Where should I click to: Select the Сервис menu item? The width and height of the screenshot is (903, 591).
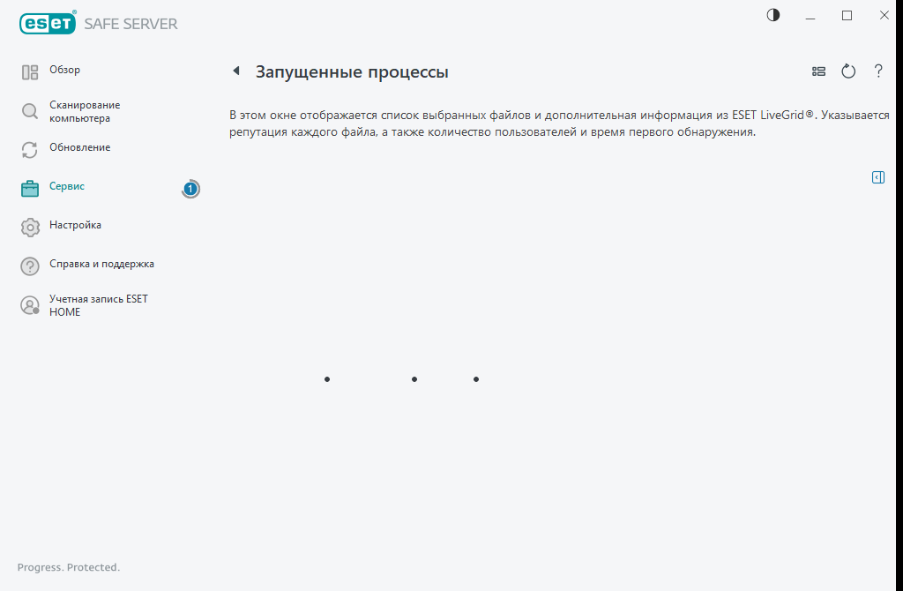click(67, 186)
